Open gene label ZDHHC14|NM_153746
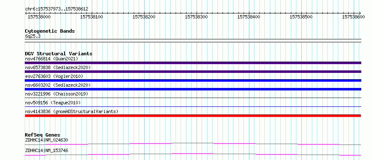The width and height of the screenshot is (373, 160). (x=47, y=150)
